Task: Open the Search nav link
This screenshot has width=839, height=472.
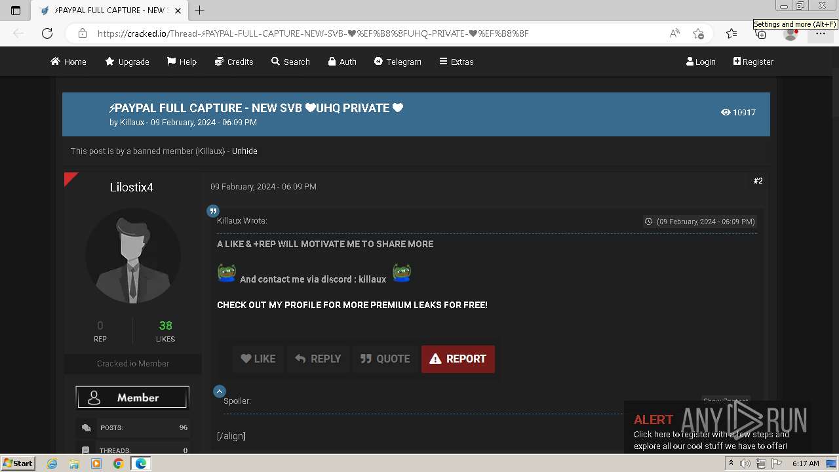Action: click(290, 62)
